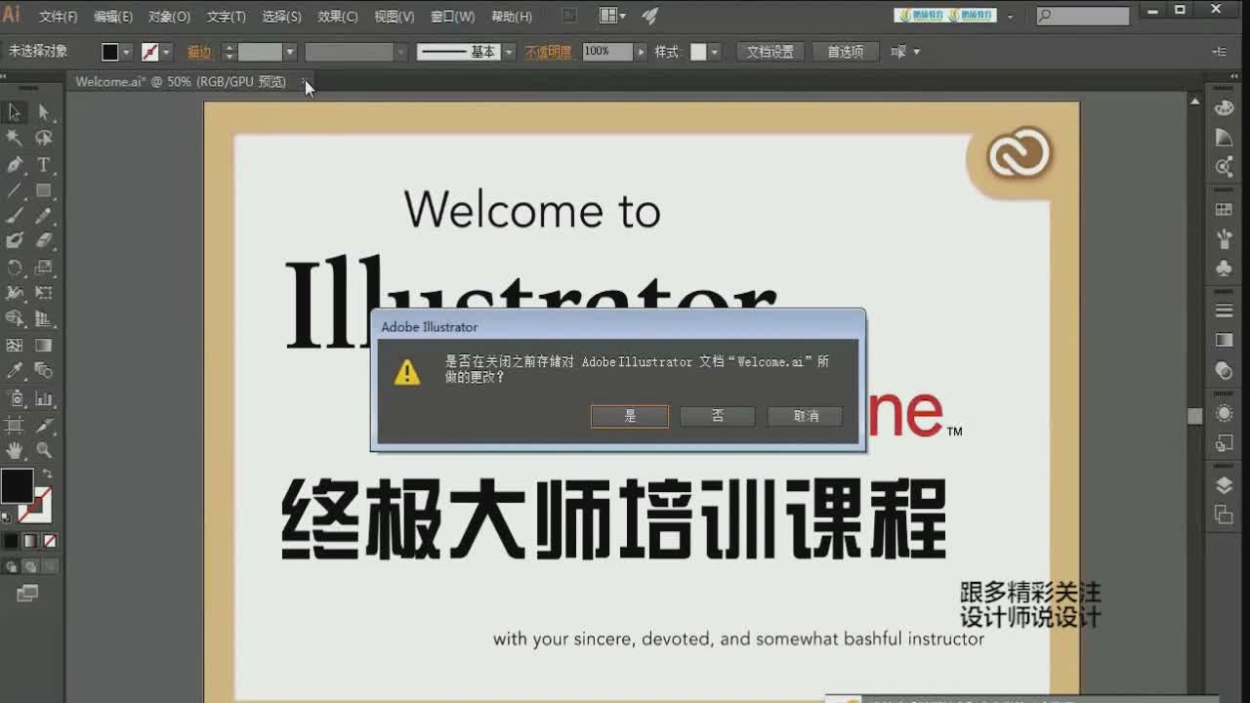Click the large black fill swatch
The height and width of the screenshot is (703, 1250).
coord(16,485)
